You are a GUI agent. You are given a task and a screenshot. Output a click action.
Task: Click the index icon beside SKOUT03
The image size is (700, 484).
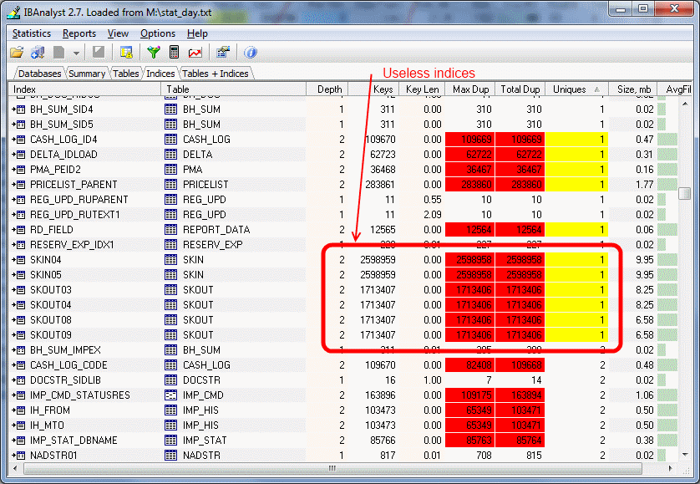click(20, 290)
